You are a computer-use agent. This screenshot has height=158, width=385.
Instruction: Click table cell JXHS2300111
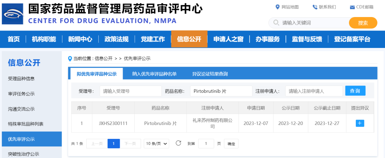(113, 123)
